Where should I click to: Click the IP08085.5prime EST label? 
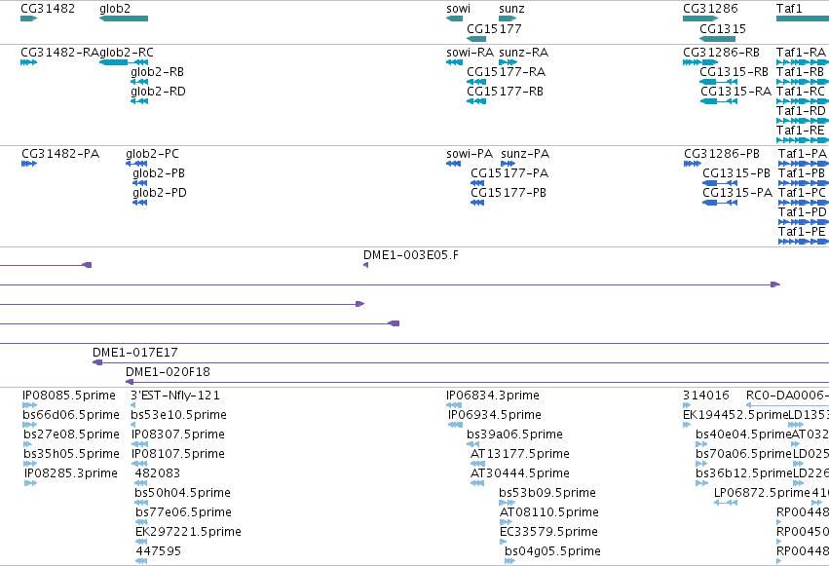pos(69,396)
